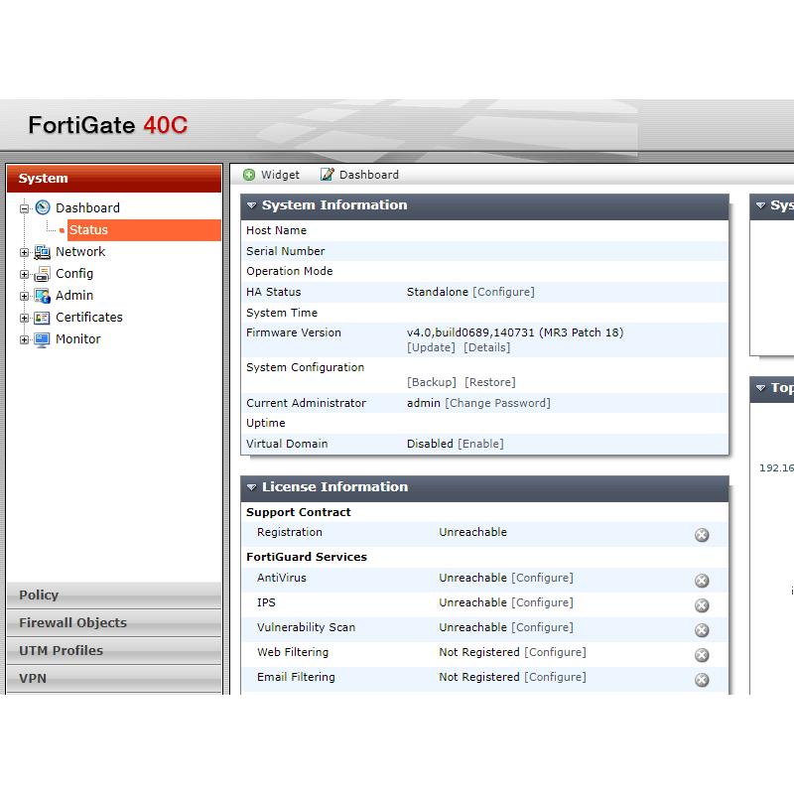
Task: Expand the Network tree node
Action: point(22,252)
